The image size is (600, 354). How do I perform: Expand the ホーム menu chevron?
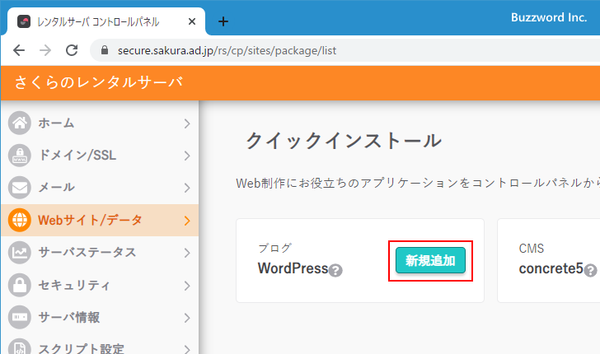pyautogui.click(x=187, y=123)
